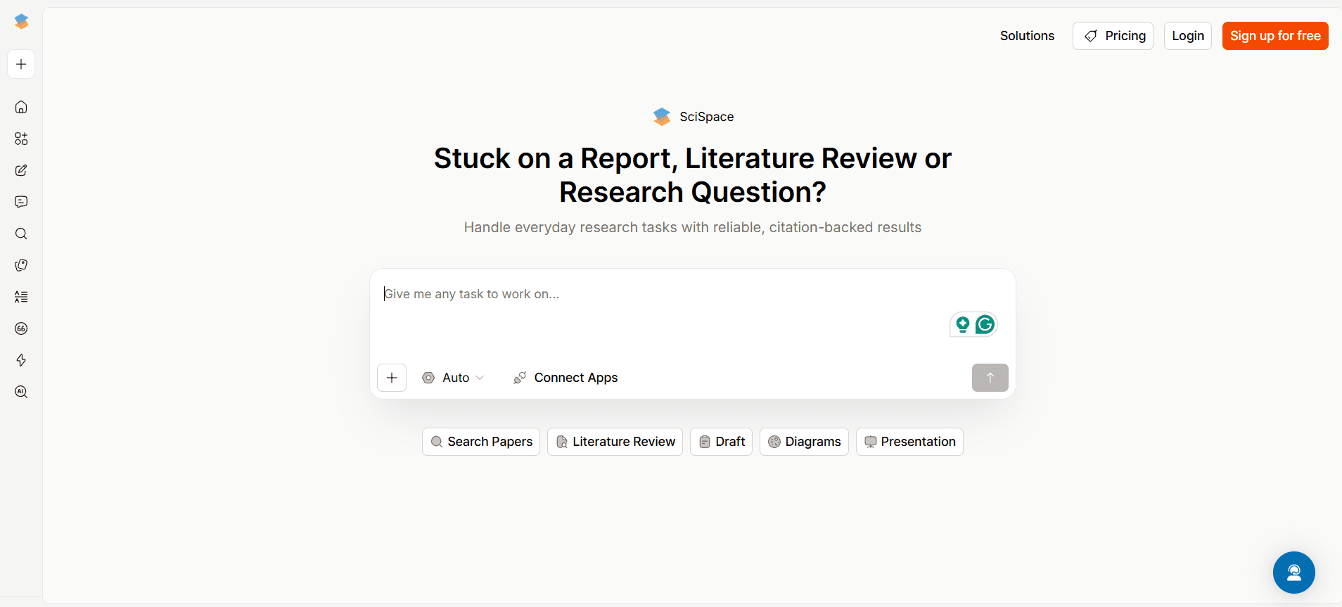Screen dimensions: 1342x607
Task: Open the writer pencil icon in the sidebar
Action: click(x=21, y=170)
